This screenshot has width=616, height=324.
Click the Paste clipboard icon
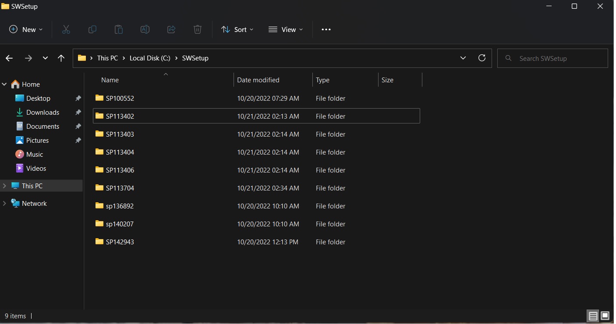[119, 29]
